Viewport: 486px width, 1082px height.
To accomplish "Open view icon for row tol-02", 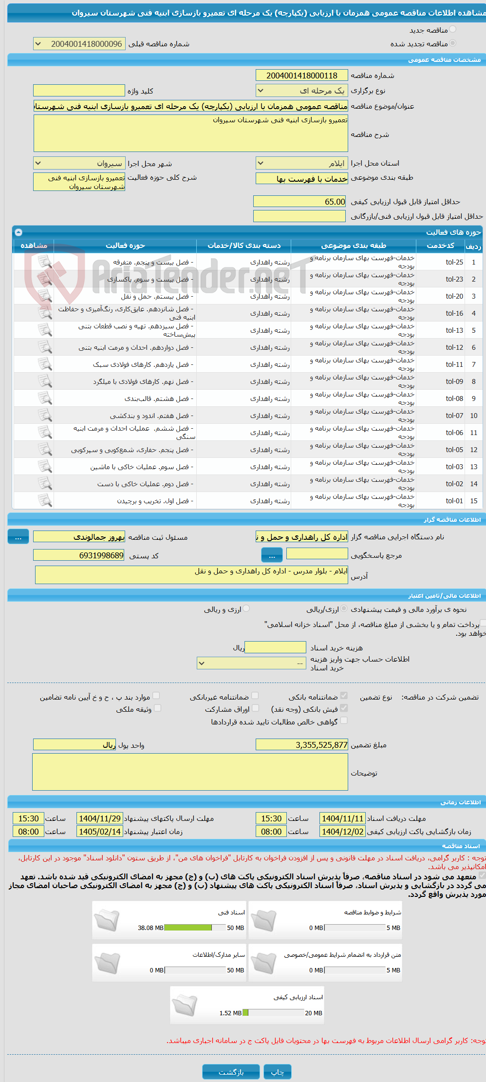I will coord(45,484).
